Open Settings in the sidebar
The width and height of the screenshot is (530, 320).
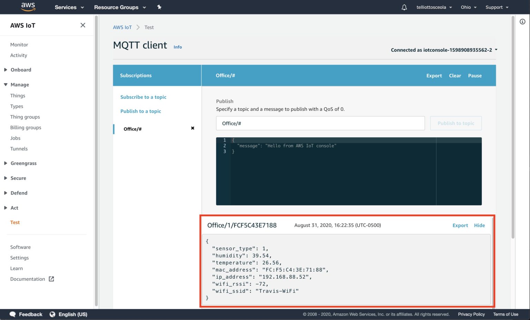pos(19,258)
